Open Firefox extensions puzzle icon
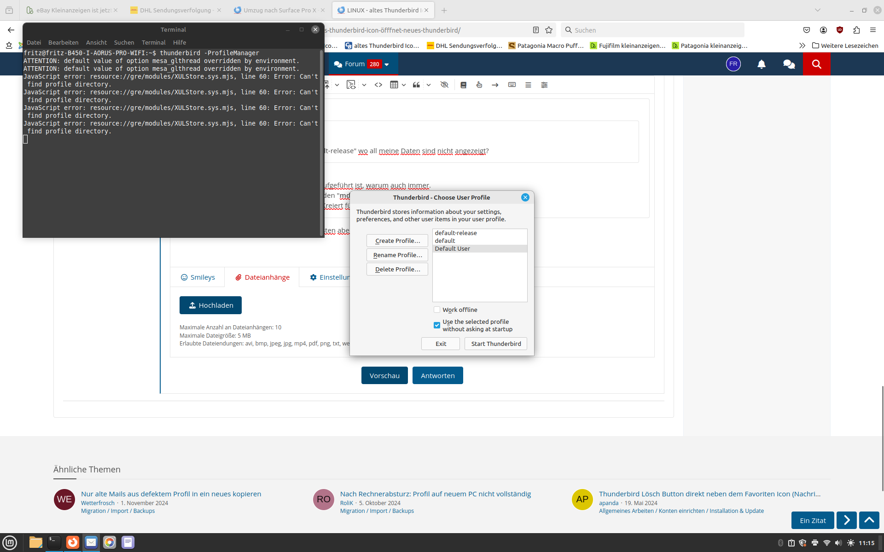This screenshot has width=884, height=552. (856, 30)
